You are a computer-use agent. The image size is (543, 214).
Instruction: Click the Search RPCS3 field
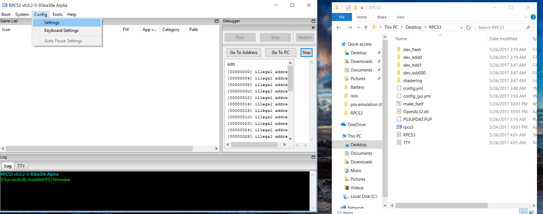coord(504,28)
